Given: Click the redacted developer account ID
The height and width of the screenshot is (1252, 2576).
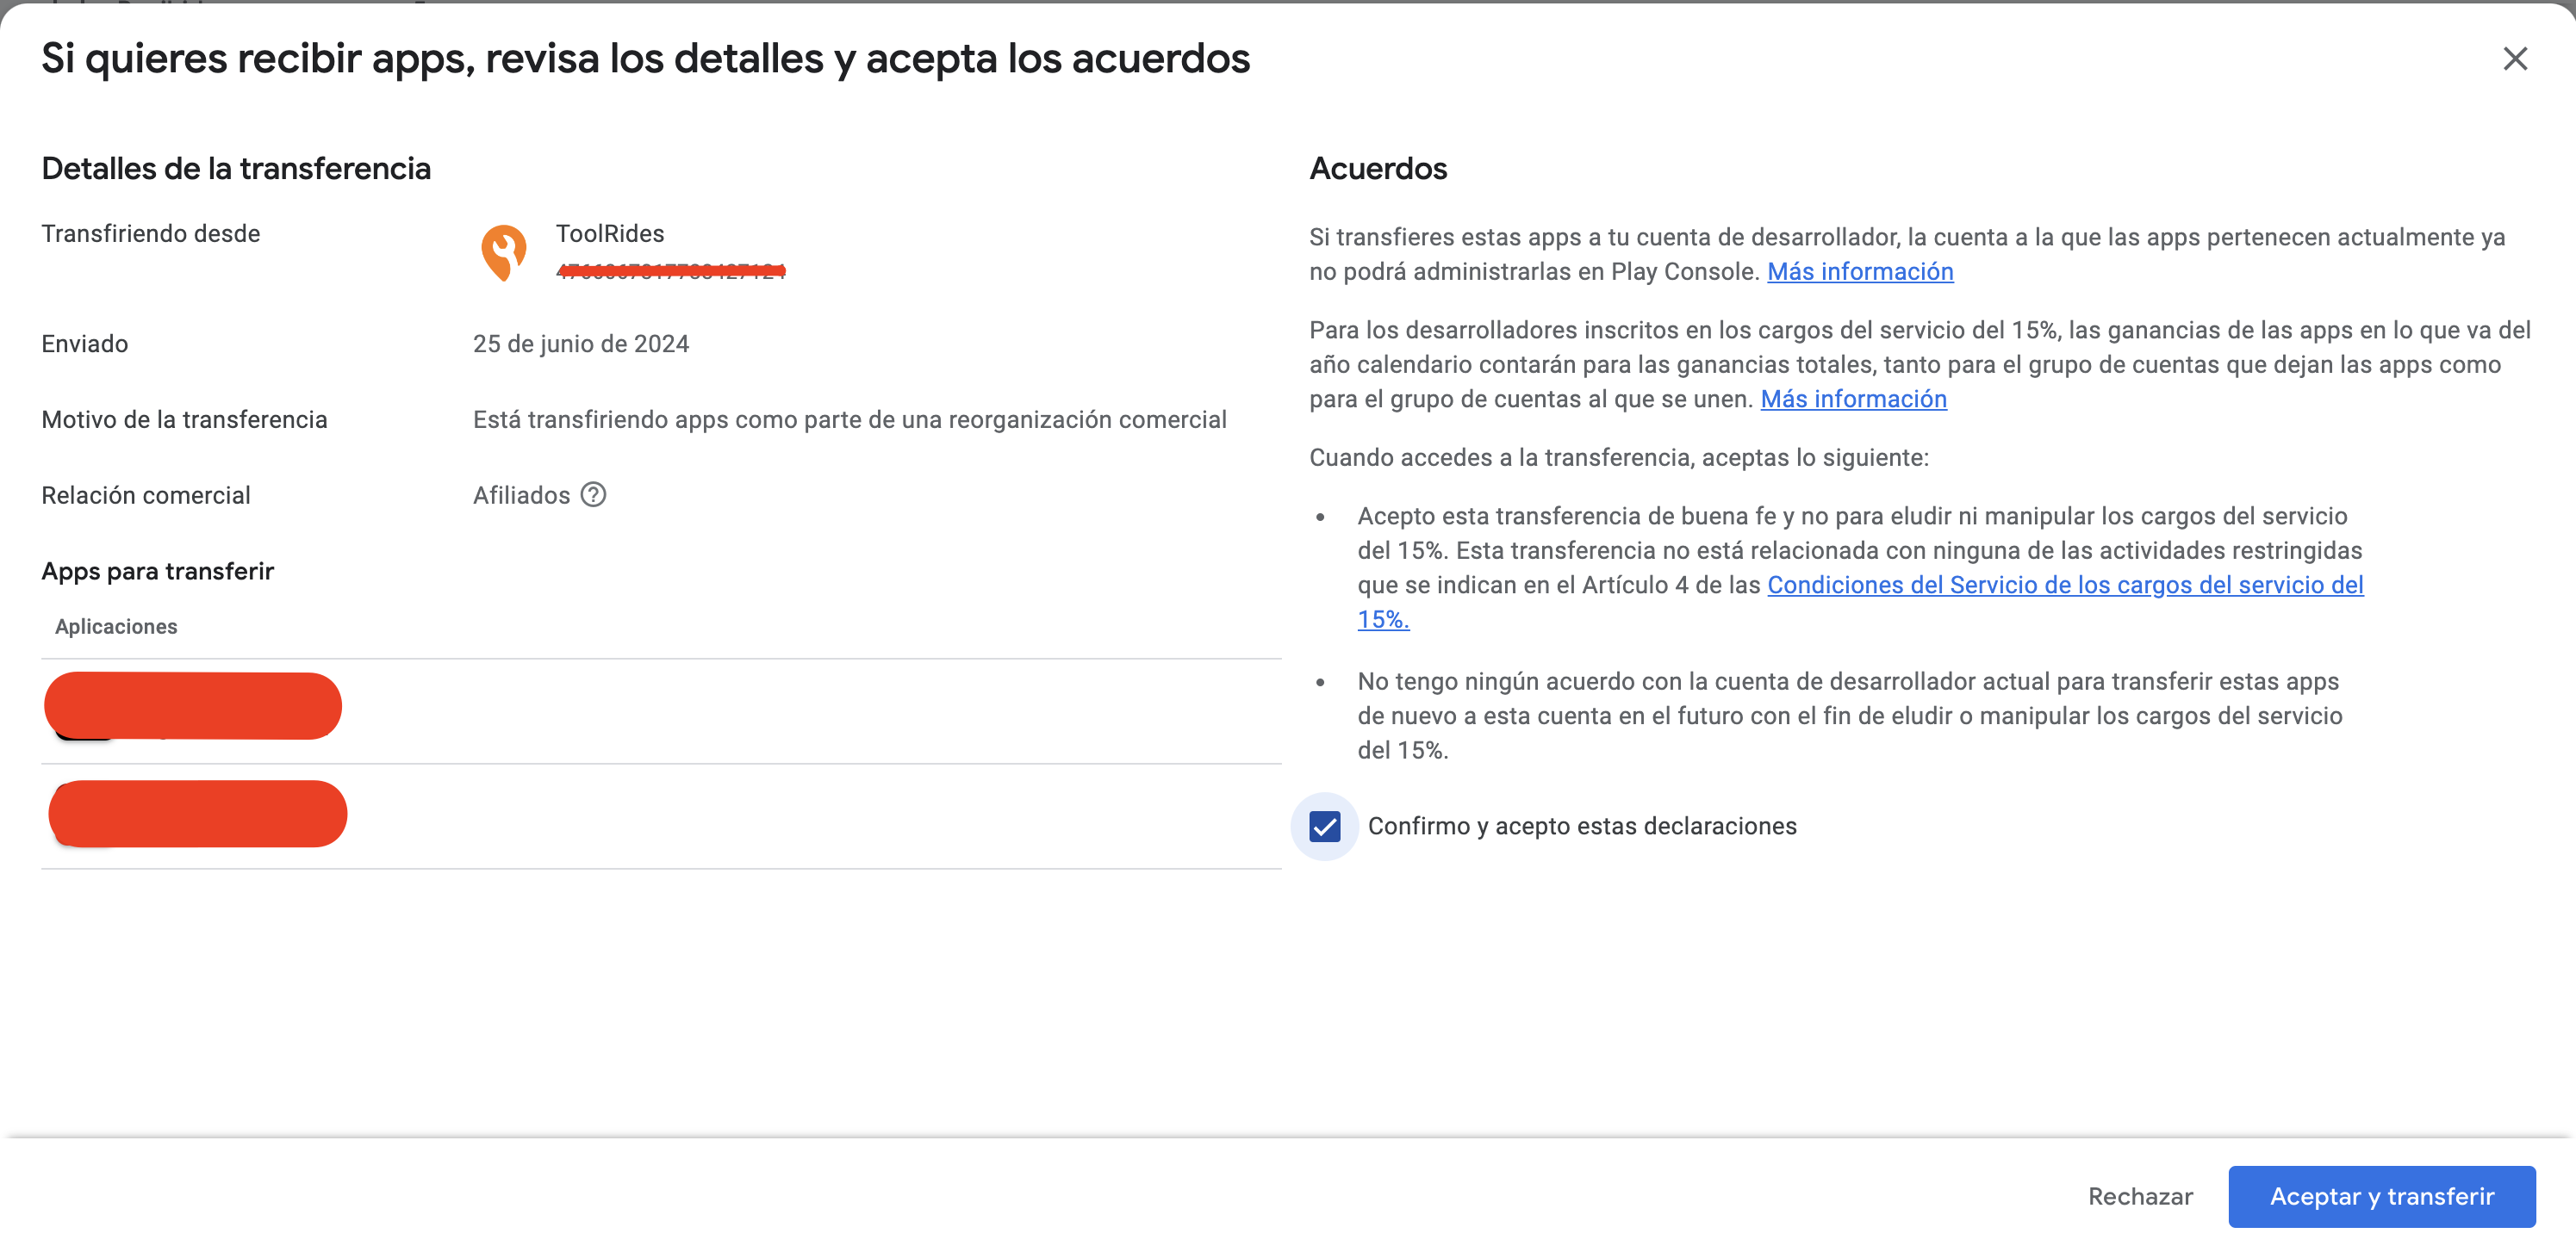Looking at the screenshot, I should coord(671,270).
